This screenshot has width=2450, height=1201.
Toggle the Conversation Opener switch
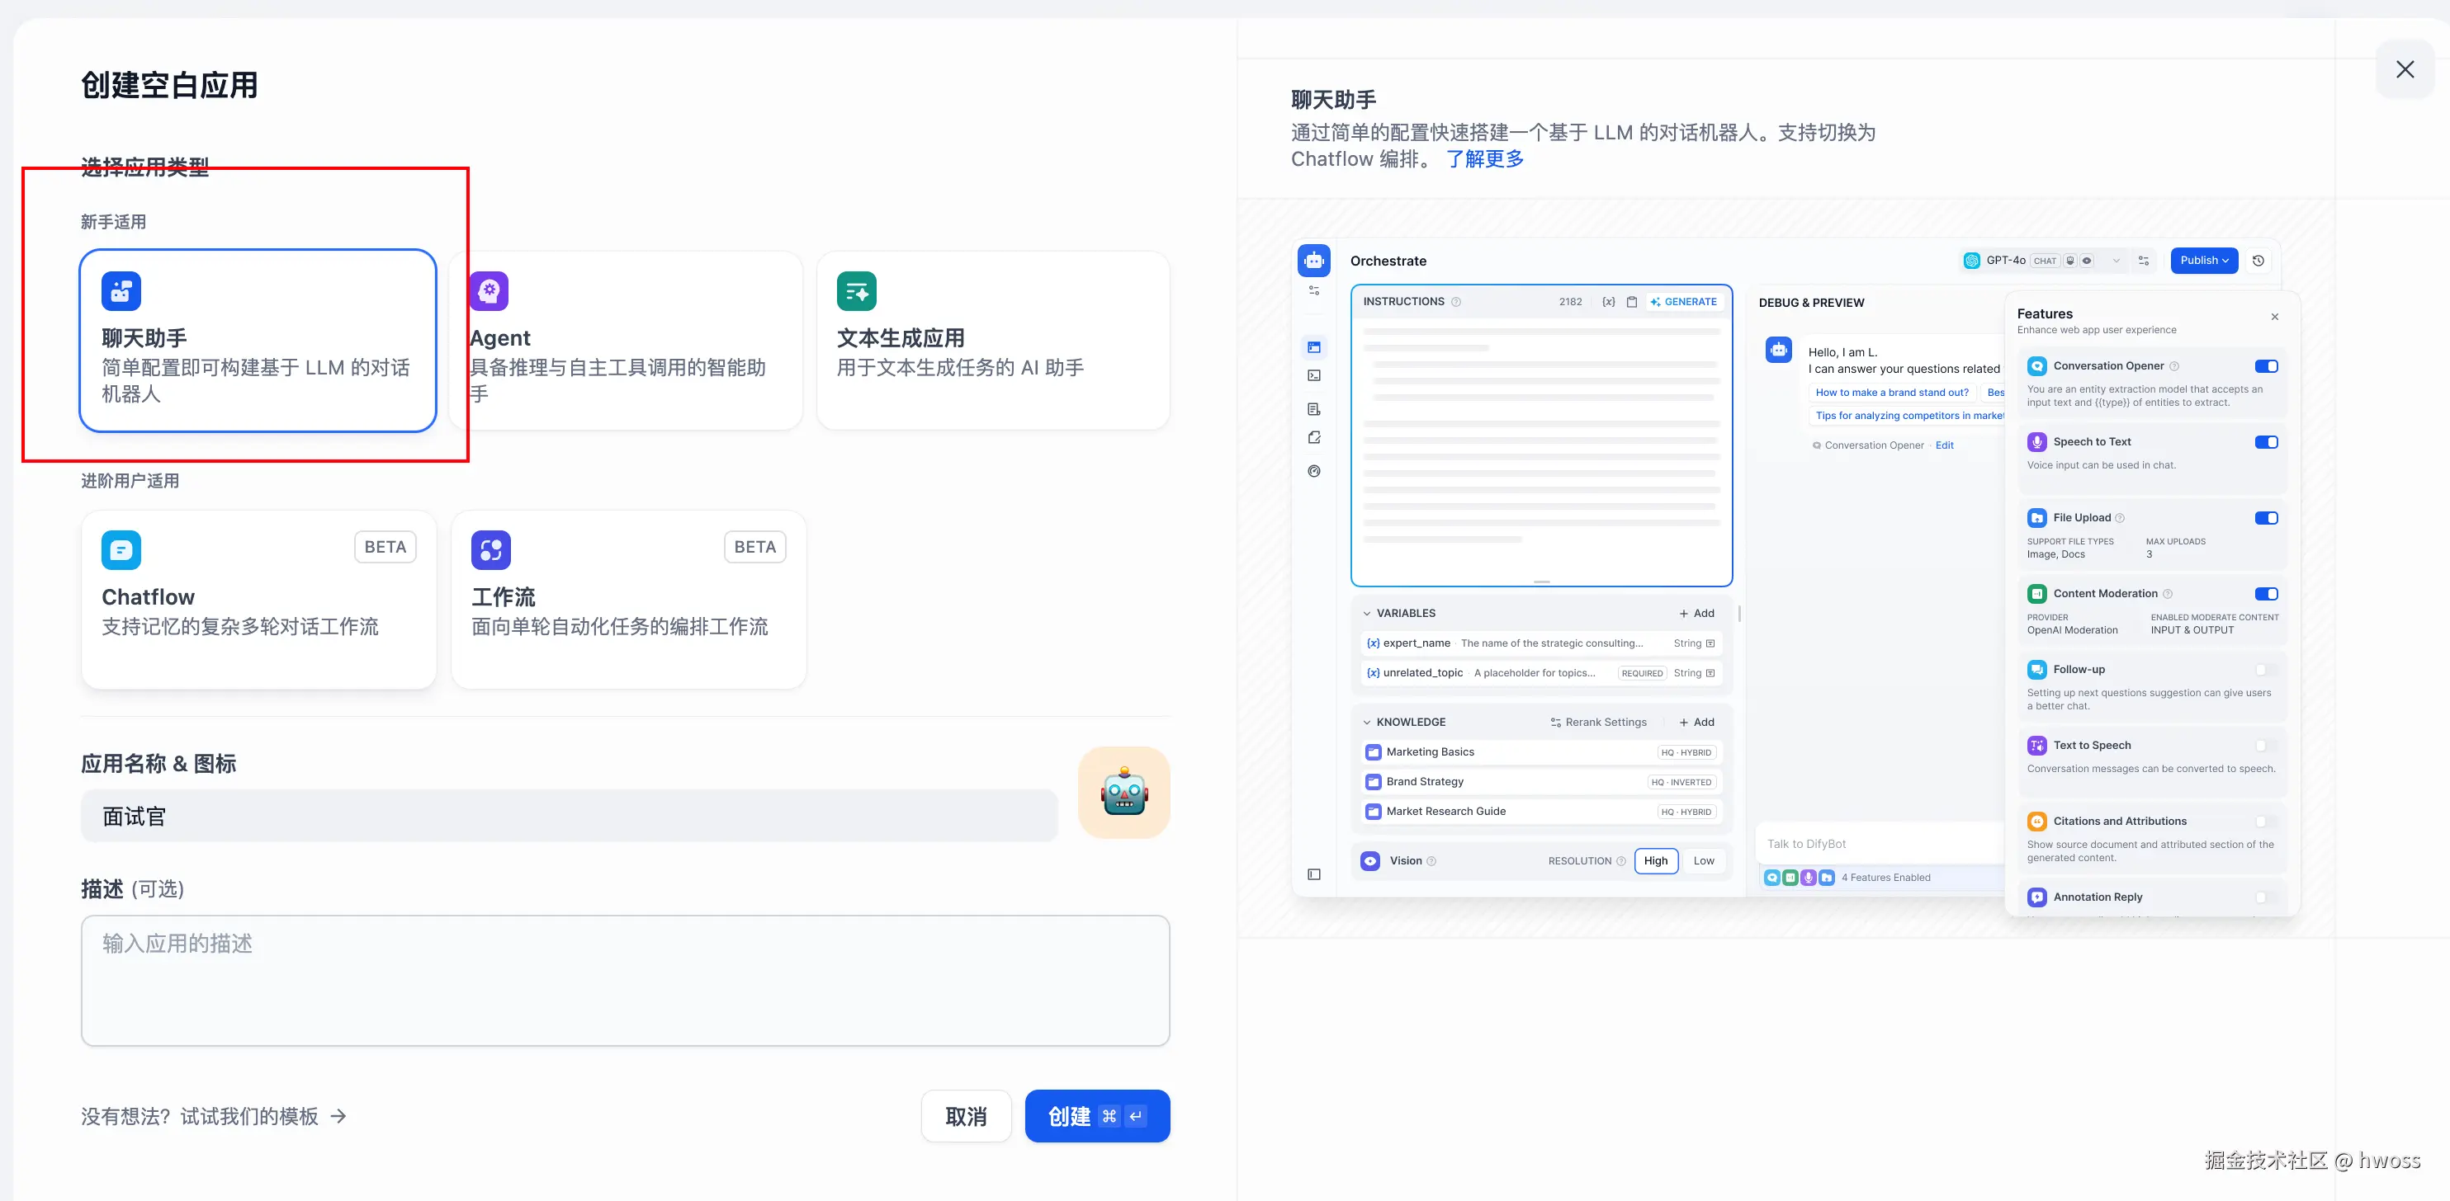(2265, 365)
